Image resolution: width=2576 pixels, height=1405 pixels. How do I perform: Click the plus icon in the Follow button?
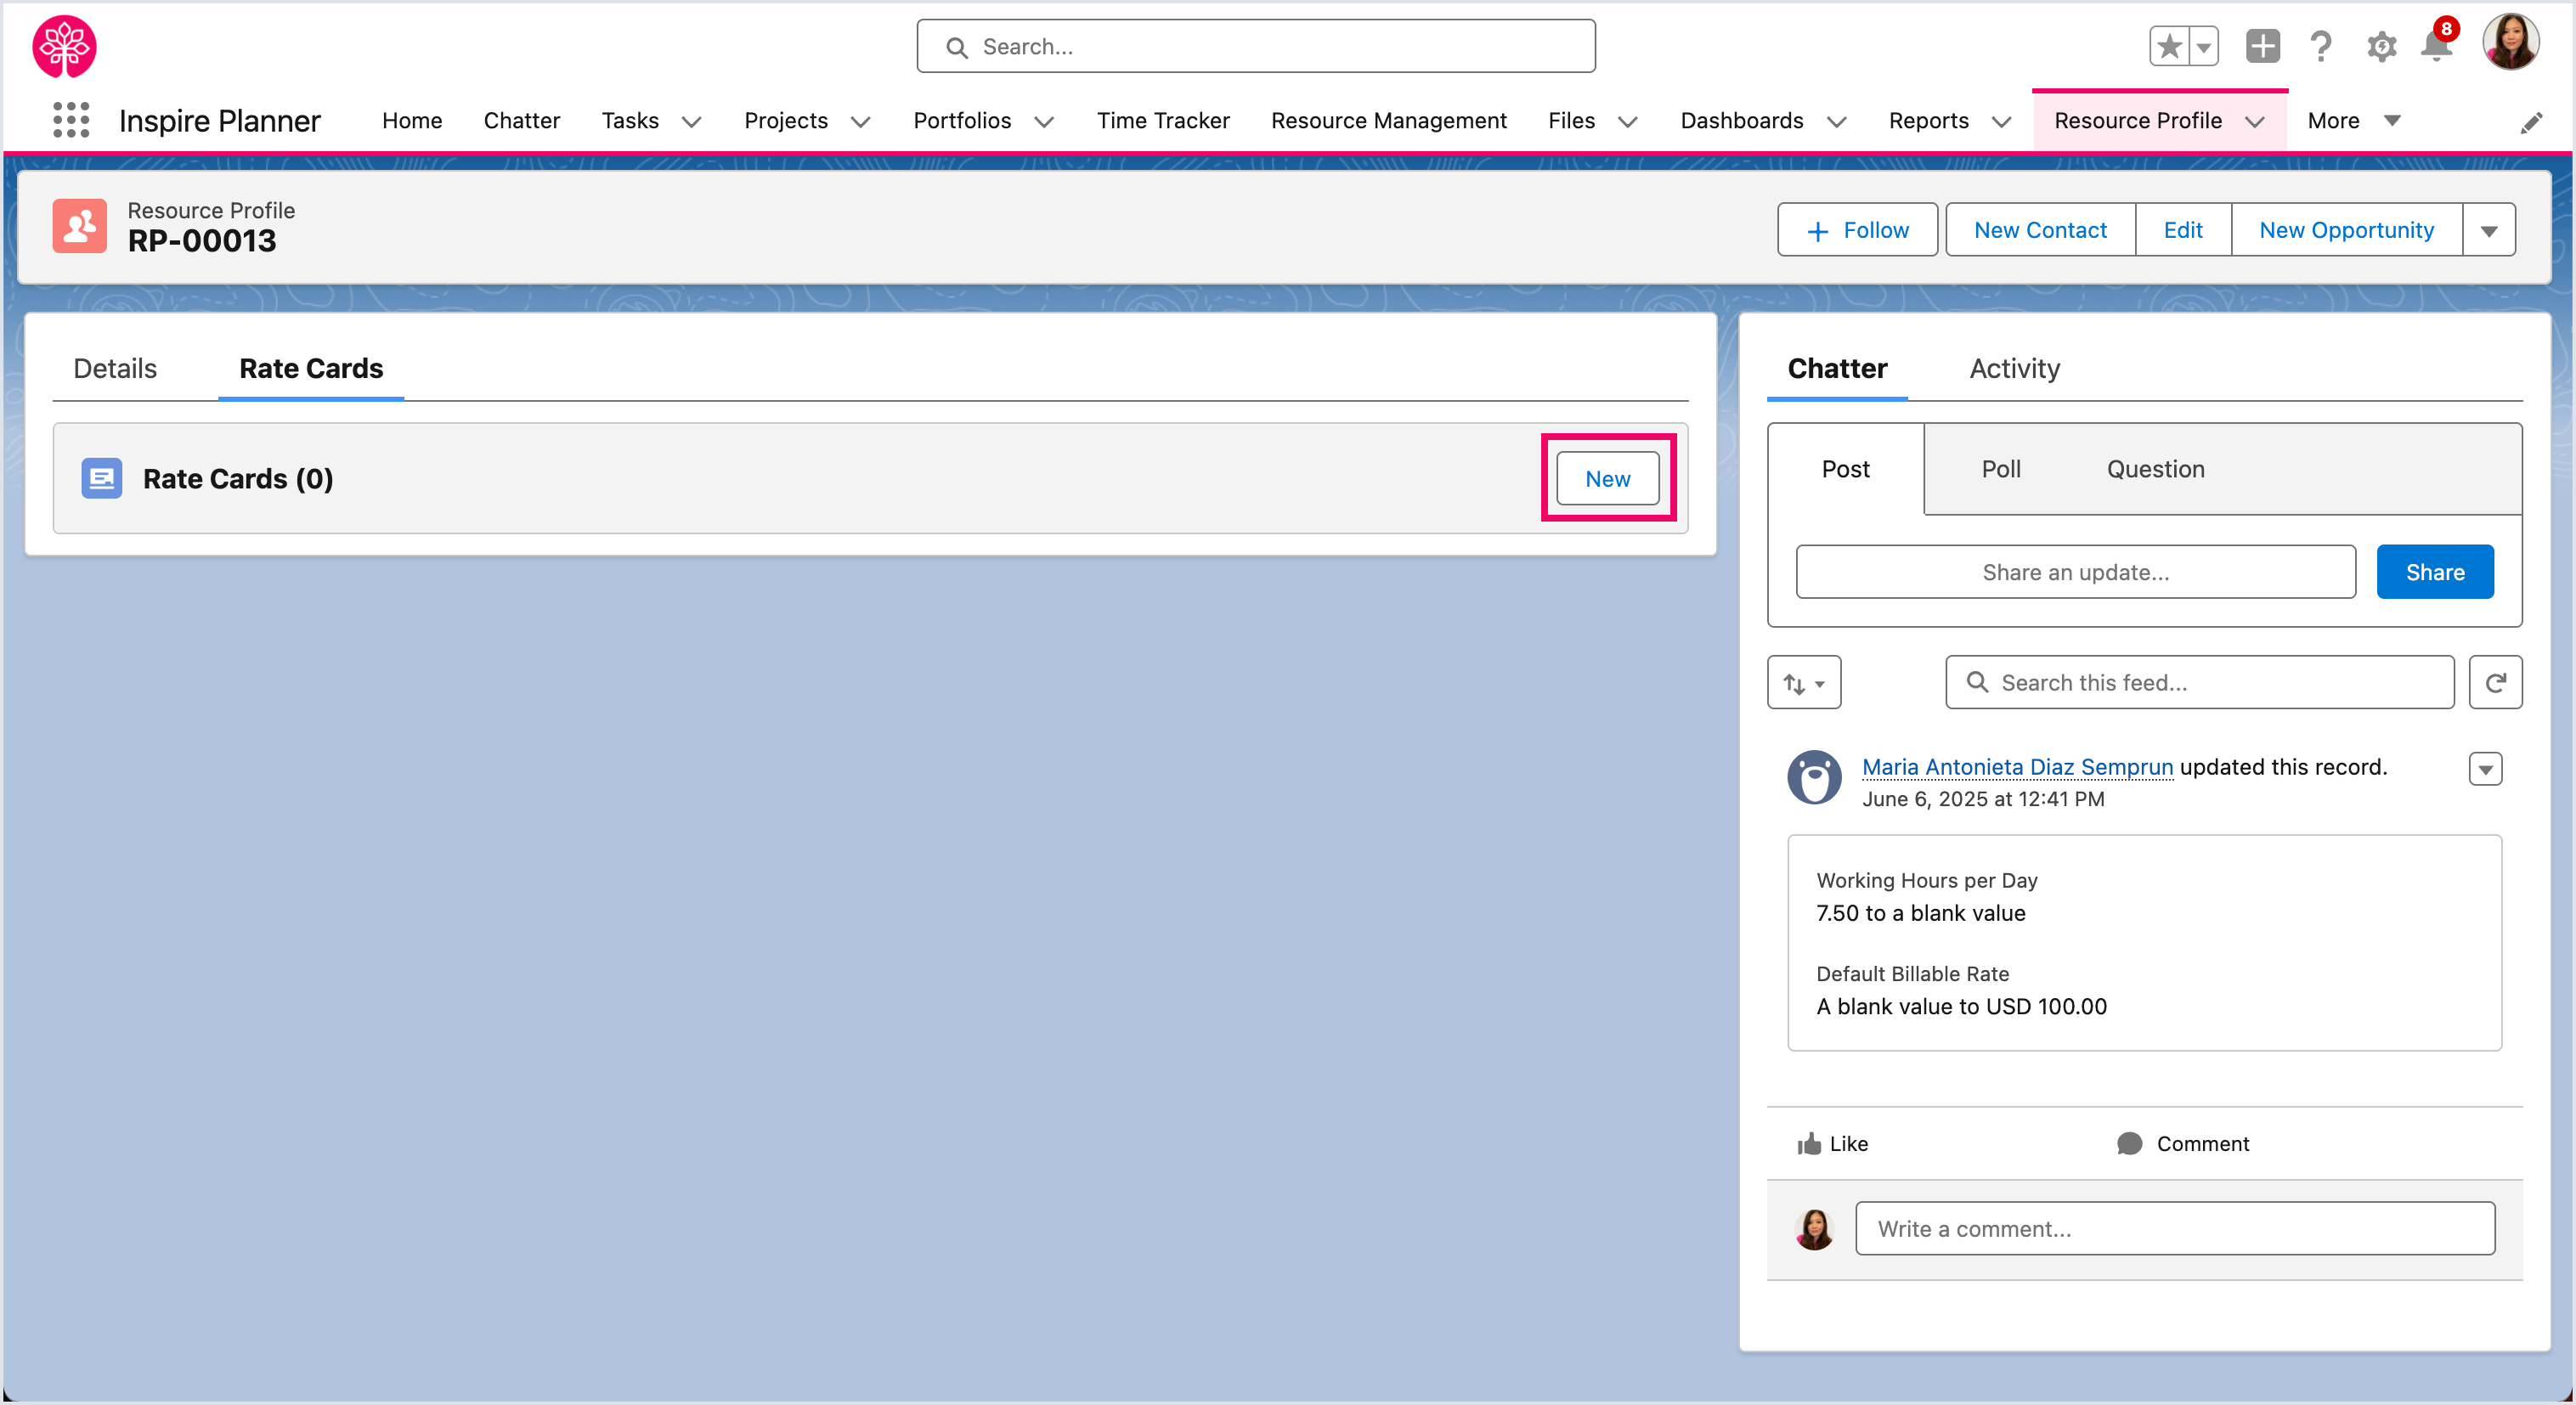pyautogui.click(x=1818, y=231)
